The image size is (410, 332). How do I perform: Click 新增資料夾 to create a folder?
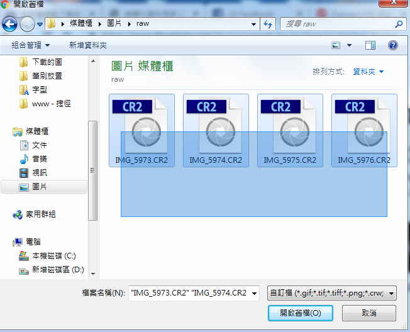(88, 45)
